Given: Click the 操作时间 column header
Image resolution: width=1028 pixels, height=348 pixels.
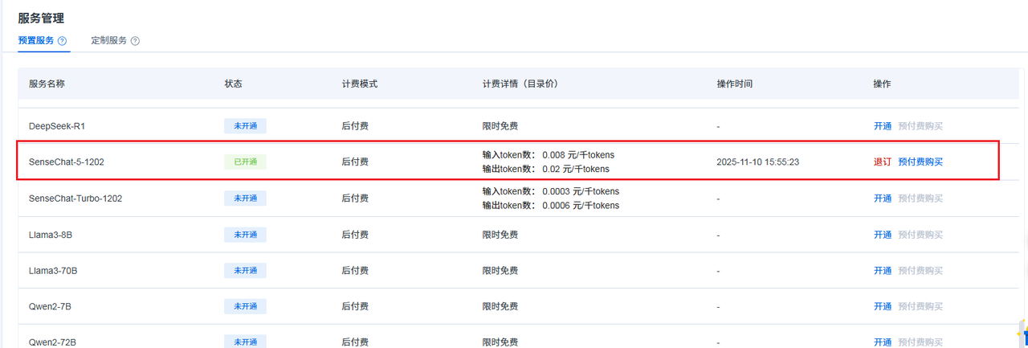Looking at the screenshot, I should [x=735, y=84].
